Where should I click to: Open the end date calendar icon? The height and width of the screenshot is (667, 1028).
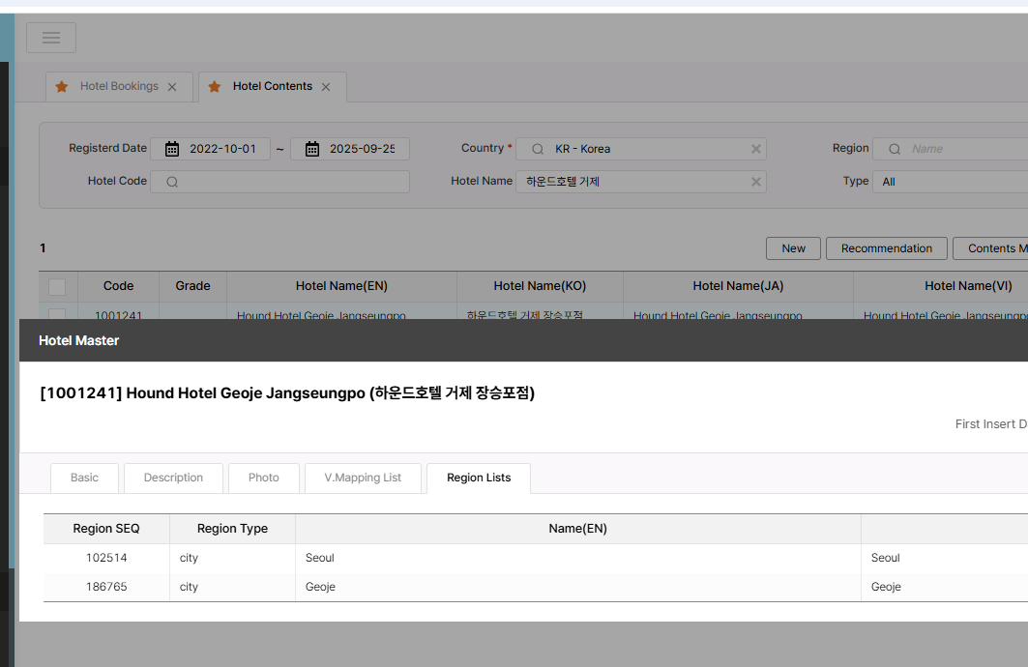point(312,149)
